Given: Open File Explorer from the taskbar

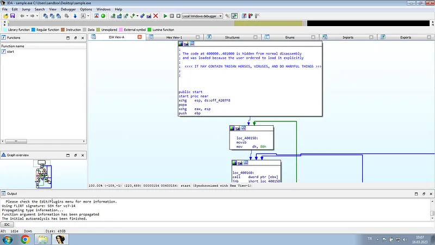Looking at the screenshot, I should click(x=43, y=239).
